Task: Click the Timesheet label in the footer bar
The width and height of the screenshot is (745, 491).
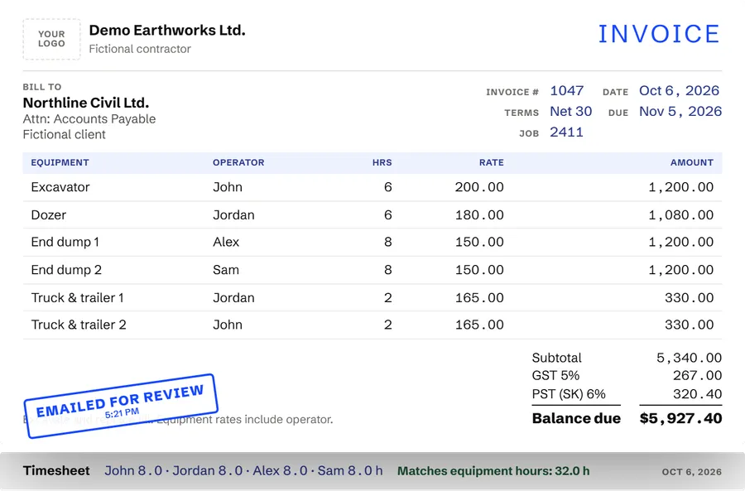Action: pyautogui.click(x=56, y=471)
